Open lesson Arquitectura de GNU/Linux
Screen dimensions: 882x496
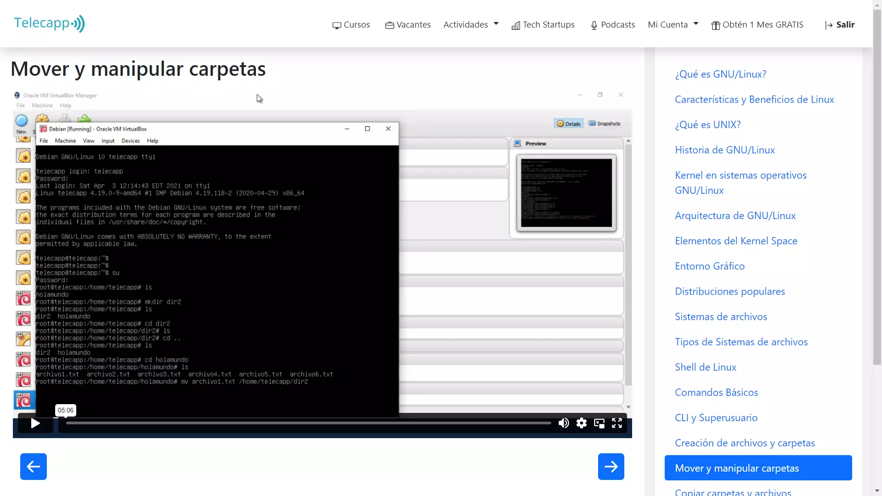[735, 215]
